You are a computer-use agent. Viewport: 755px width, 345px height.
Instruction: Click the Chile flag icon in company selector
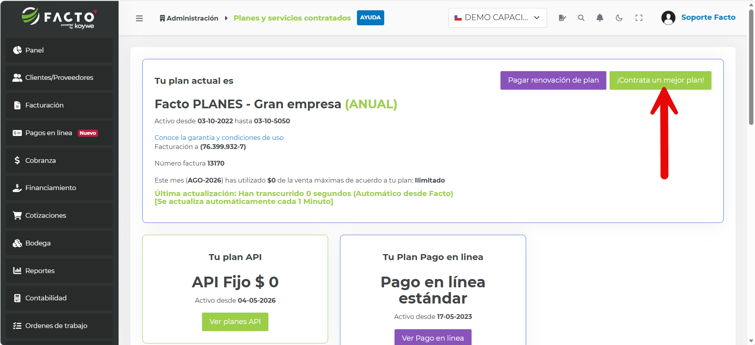click(458, 18)
